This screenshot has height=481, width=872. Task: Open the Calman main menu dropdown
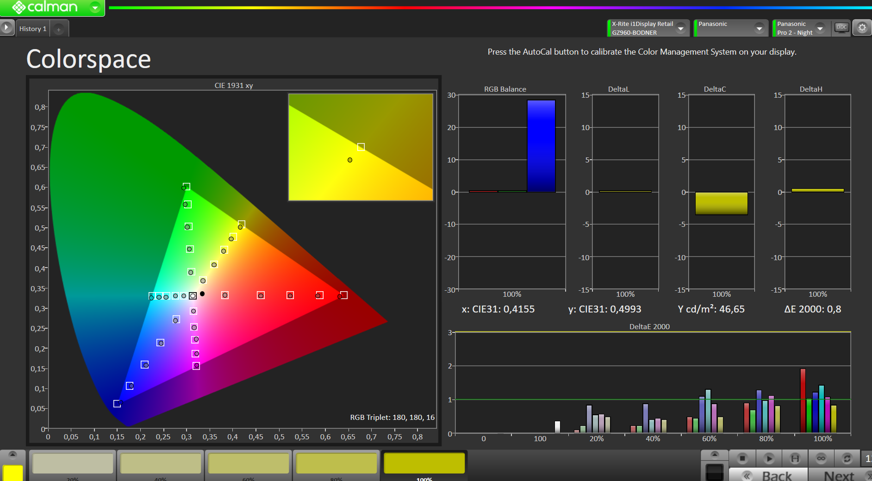click(95, 7)
